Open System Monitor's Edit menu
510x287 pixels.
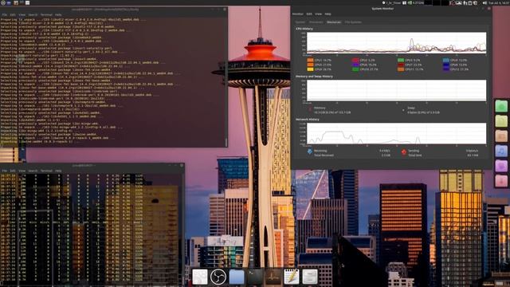(309, 14)
